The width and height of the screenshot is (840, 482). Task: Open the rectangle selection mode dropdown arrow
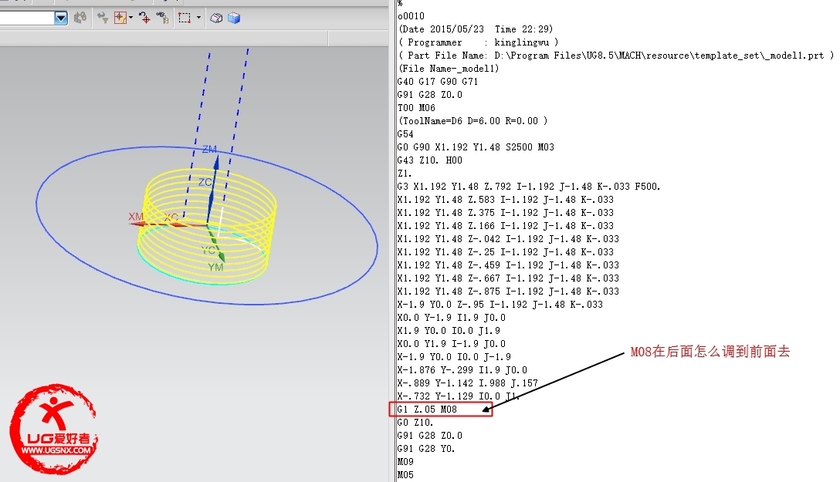198,19
